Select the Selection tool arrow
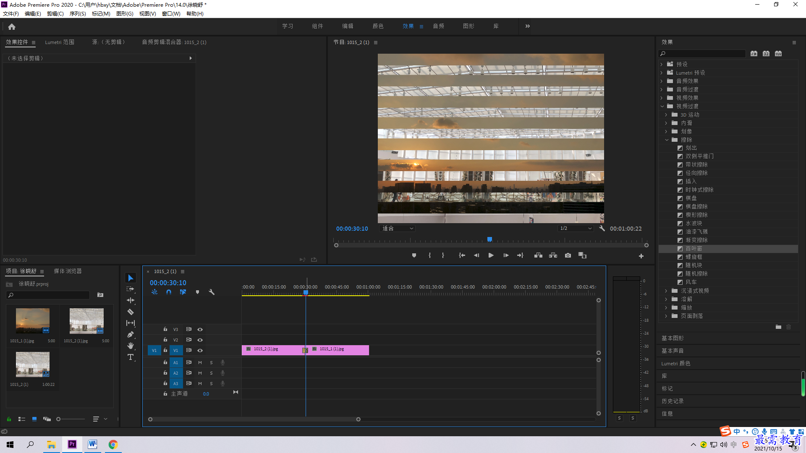The width and height of the screenshot is (806, 453). click(x=131, y=278)
